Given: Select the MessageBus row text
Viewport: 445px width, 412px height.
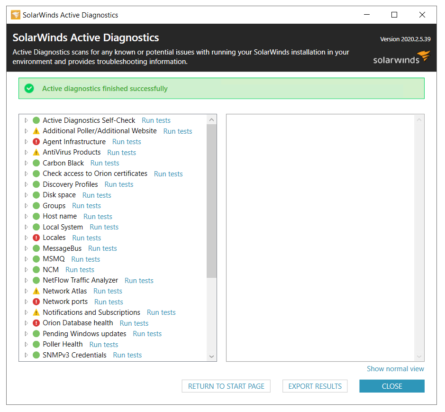Looking at the screenshot, I should [62, 248].
